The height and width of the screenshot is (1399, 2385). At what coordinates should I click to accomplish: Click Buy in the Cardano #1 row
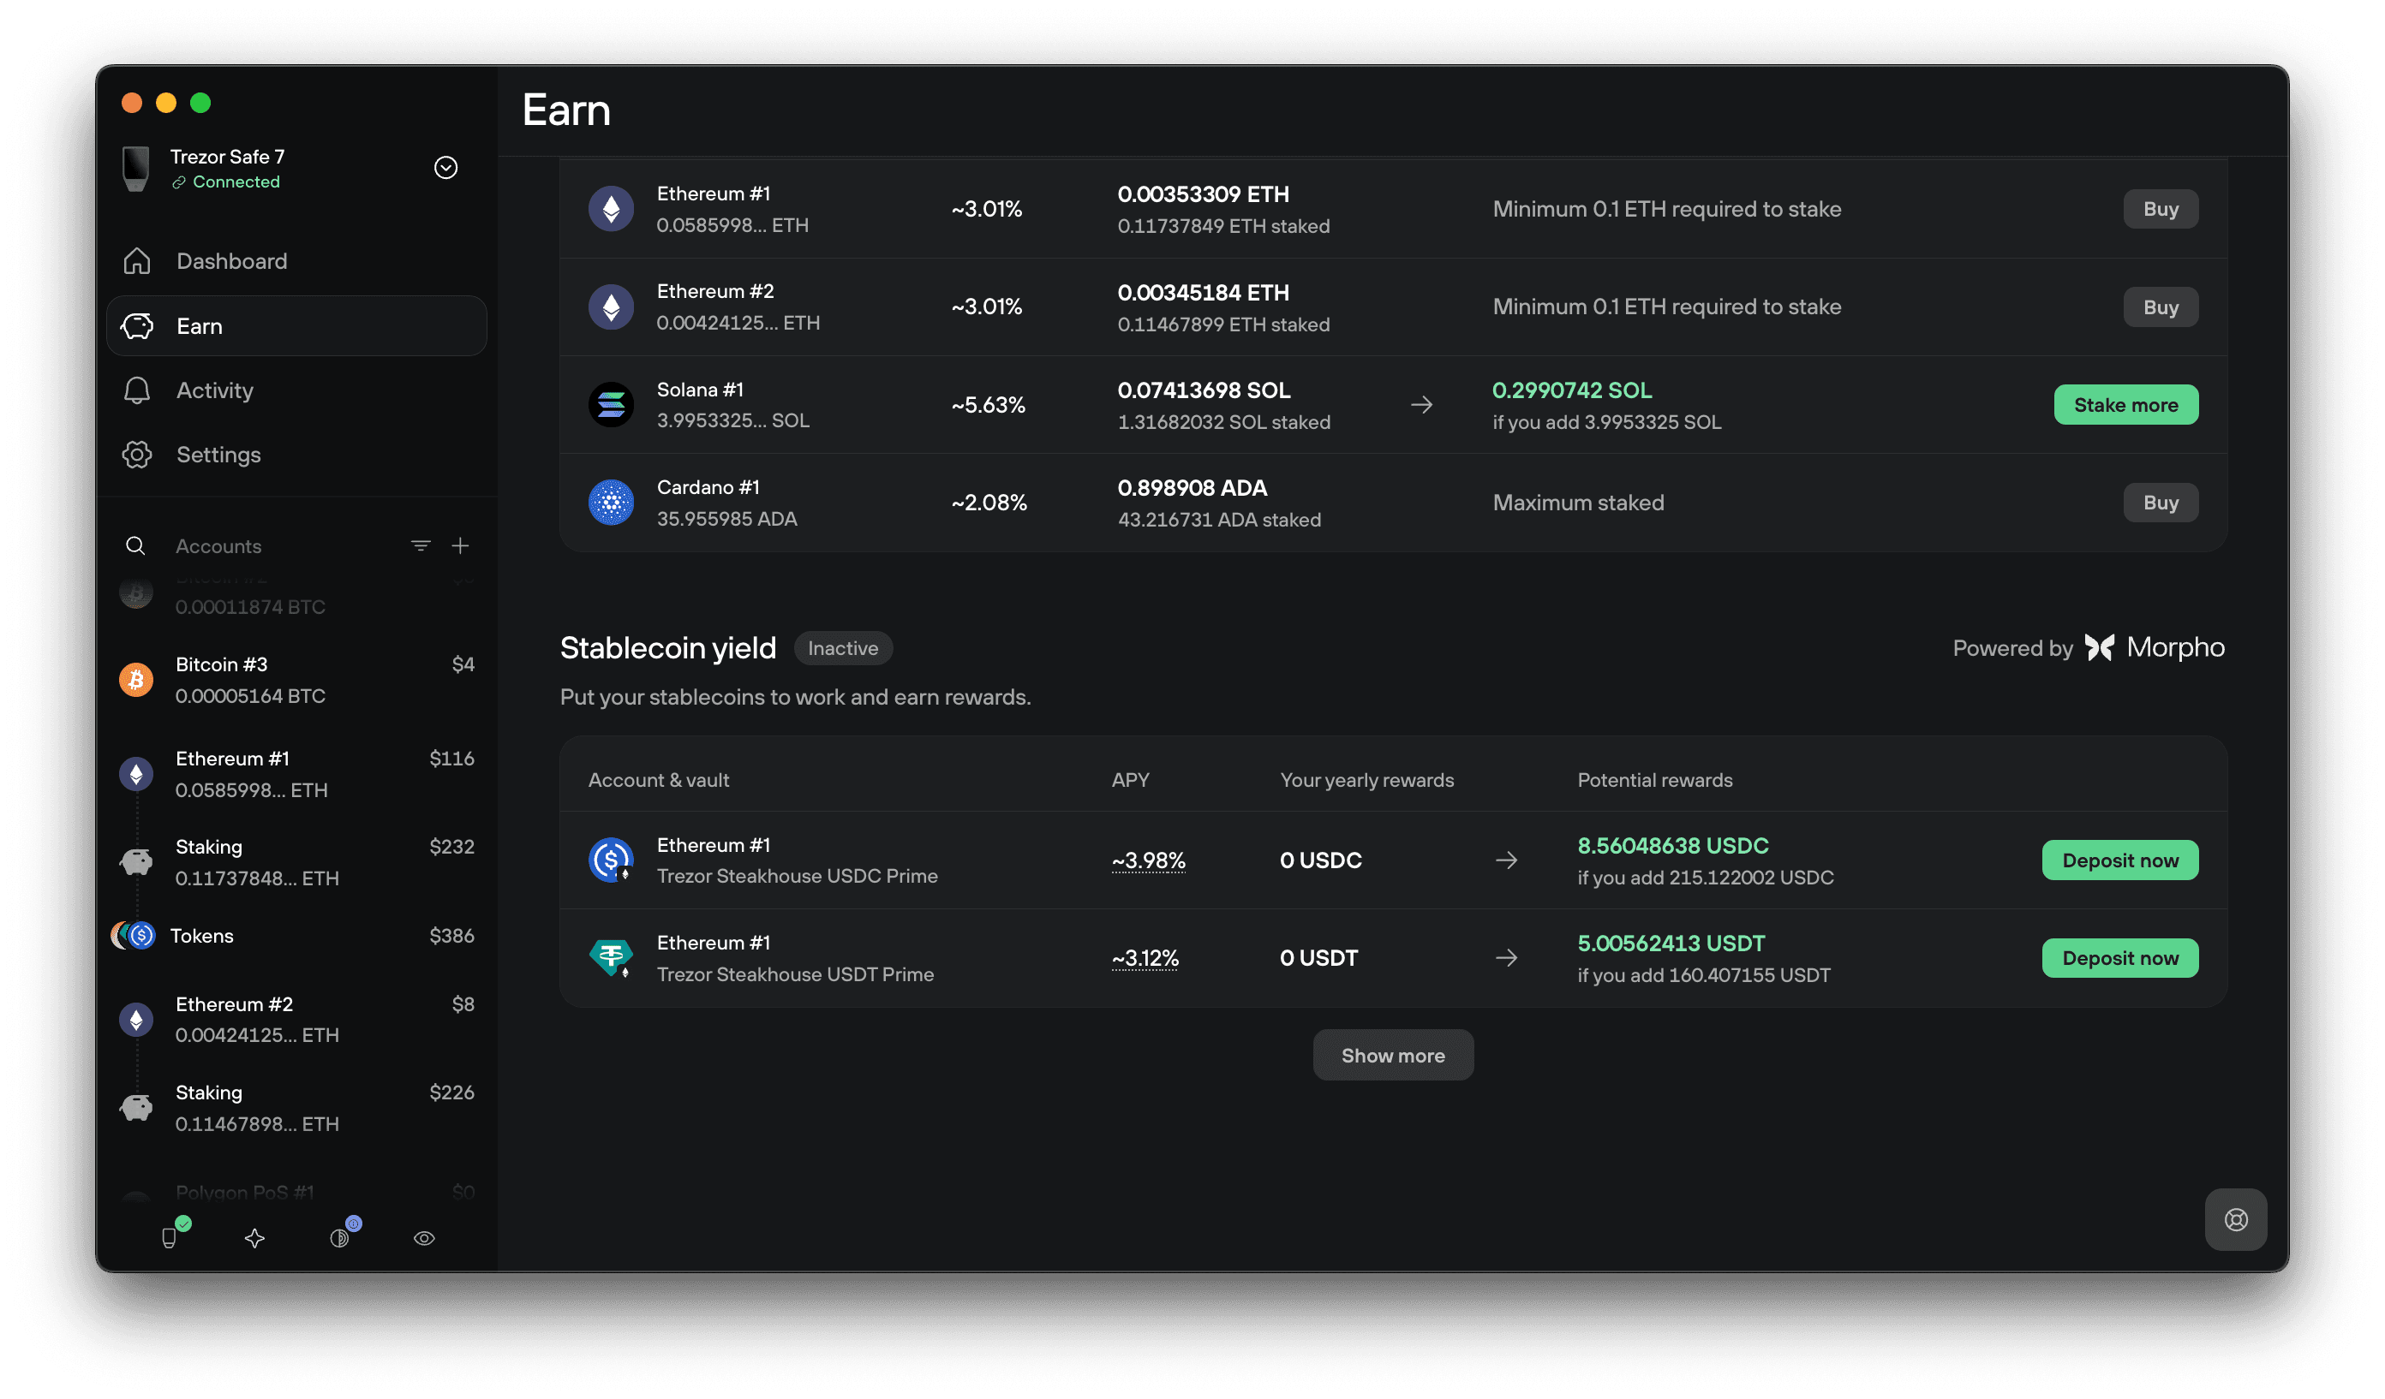coord(2161,503)
